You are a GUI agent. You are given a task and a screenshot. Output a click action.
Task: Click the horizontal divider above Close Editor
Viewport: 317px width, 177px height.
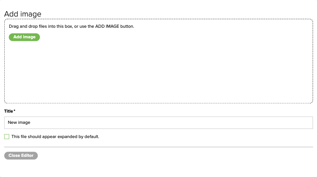pos(158,147)
